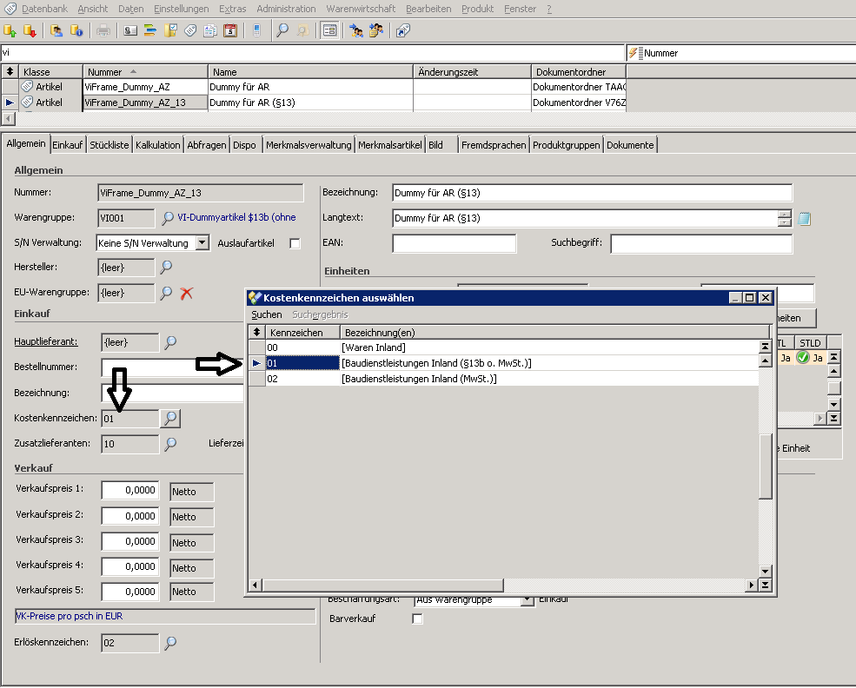The width and height of the screenshot is (856, 688).
Task: Click the tag shortcut icon in the toolbar
Action: tap(403, 30)
